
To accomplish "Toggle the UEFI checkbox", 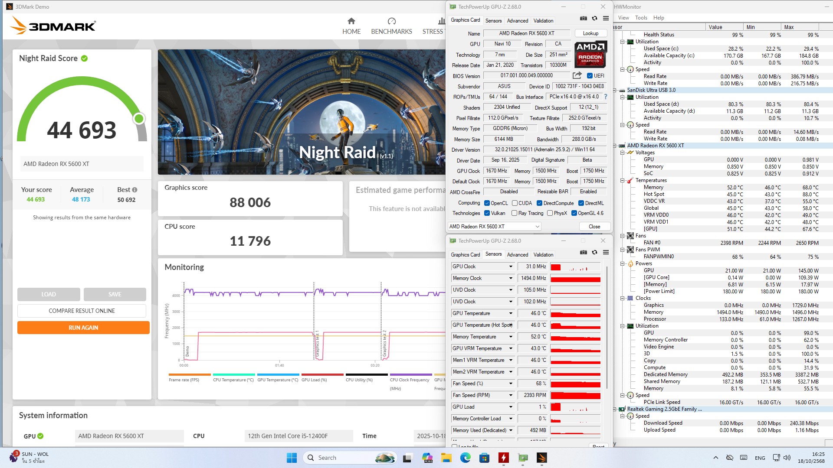I will [x=590, y=76].
